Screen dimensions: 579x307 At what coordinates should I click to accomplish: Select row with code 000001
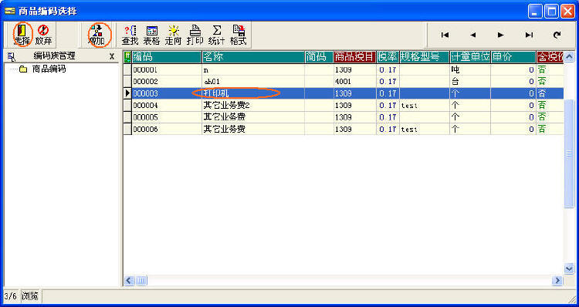pyautogui.click(x=344, y=69)
